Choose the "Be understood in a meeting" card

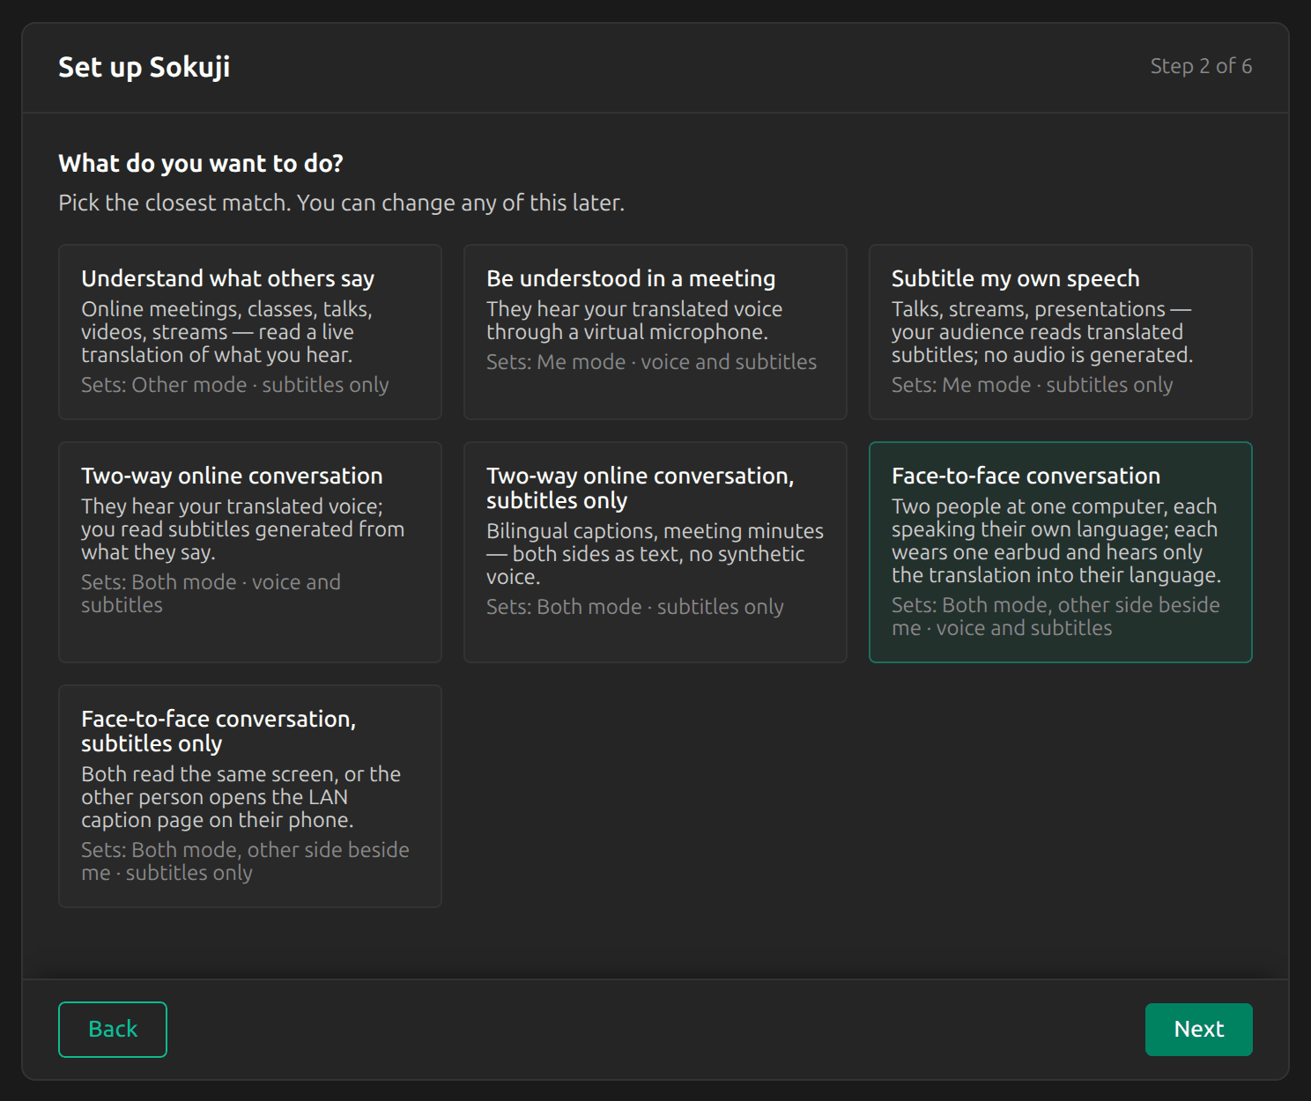click(x=655, y=332)
